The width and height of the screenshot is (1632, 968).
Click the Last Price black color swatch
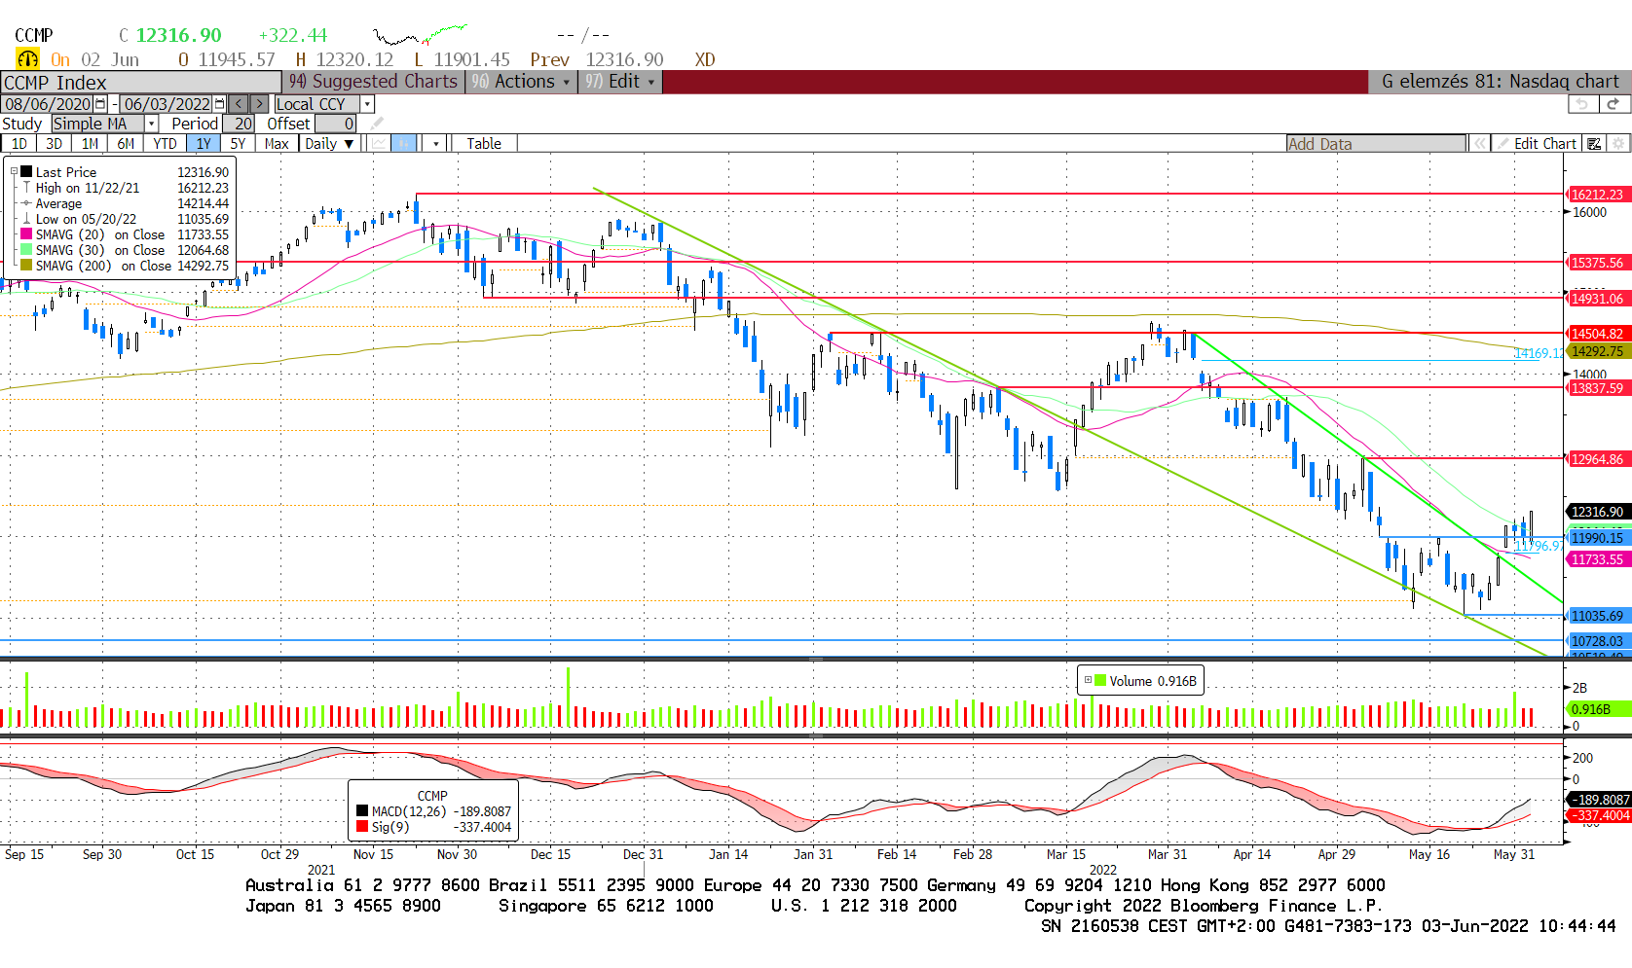pos(26,172)
